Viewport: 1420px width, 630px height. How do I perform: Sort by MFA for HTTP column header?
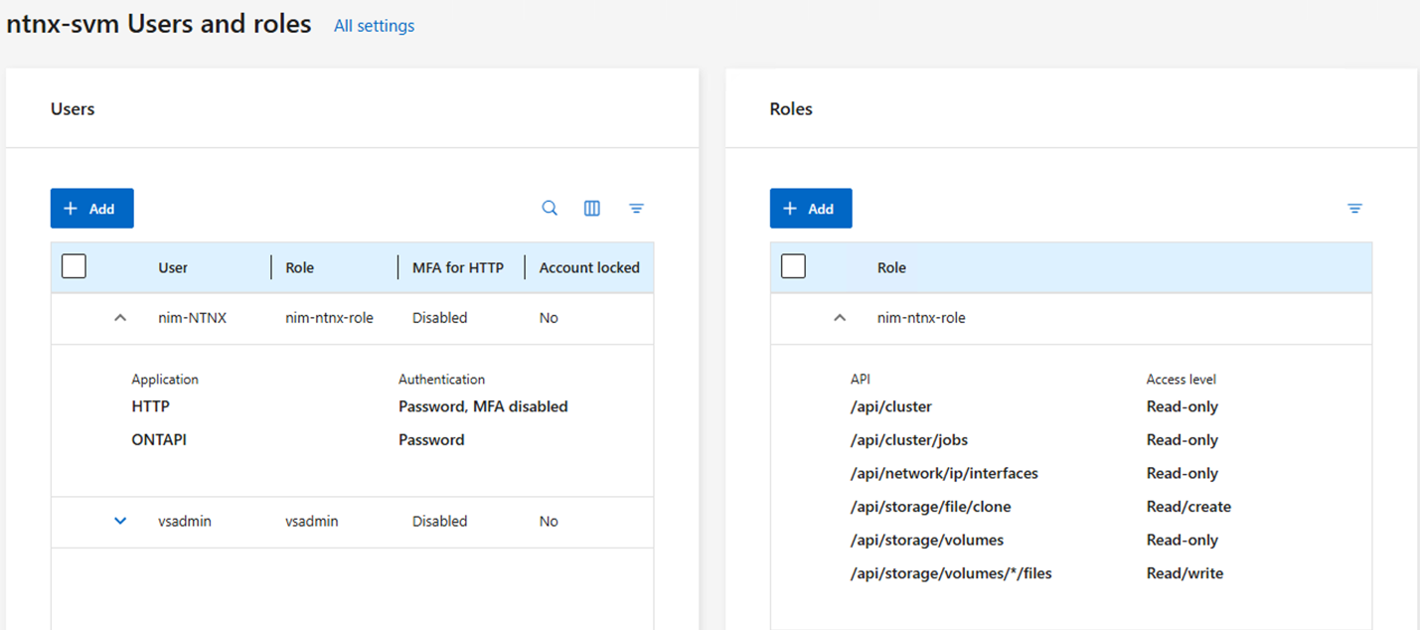pyautogui.click(x=458, y=267)
